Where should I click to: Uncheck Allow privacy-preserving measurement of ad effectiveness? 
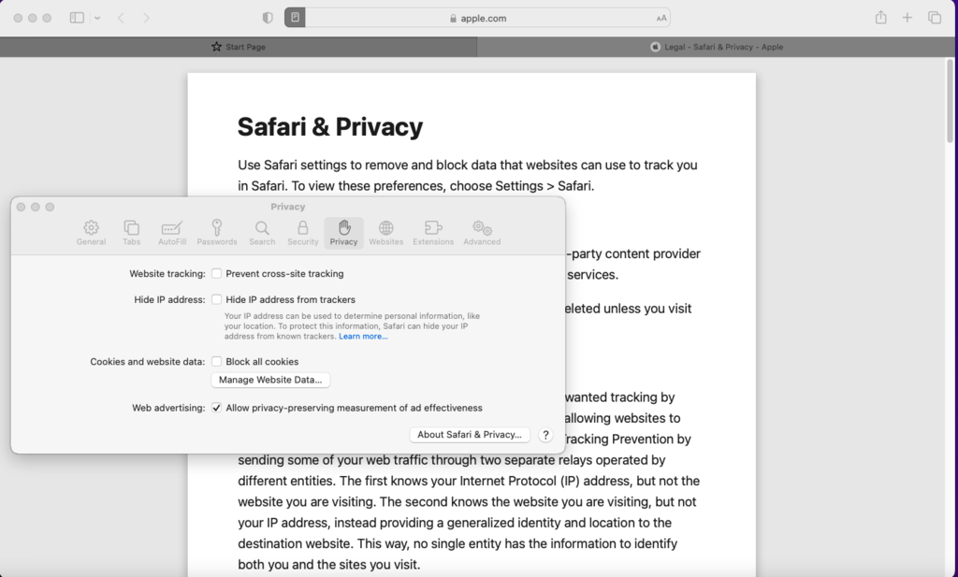coord(216,408)
